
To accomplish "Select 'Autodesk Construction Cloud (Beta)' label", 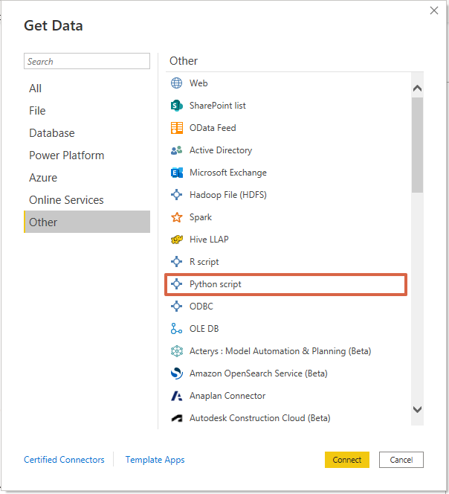I will coord(259,418).
